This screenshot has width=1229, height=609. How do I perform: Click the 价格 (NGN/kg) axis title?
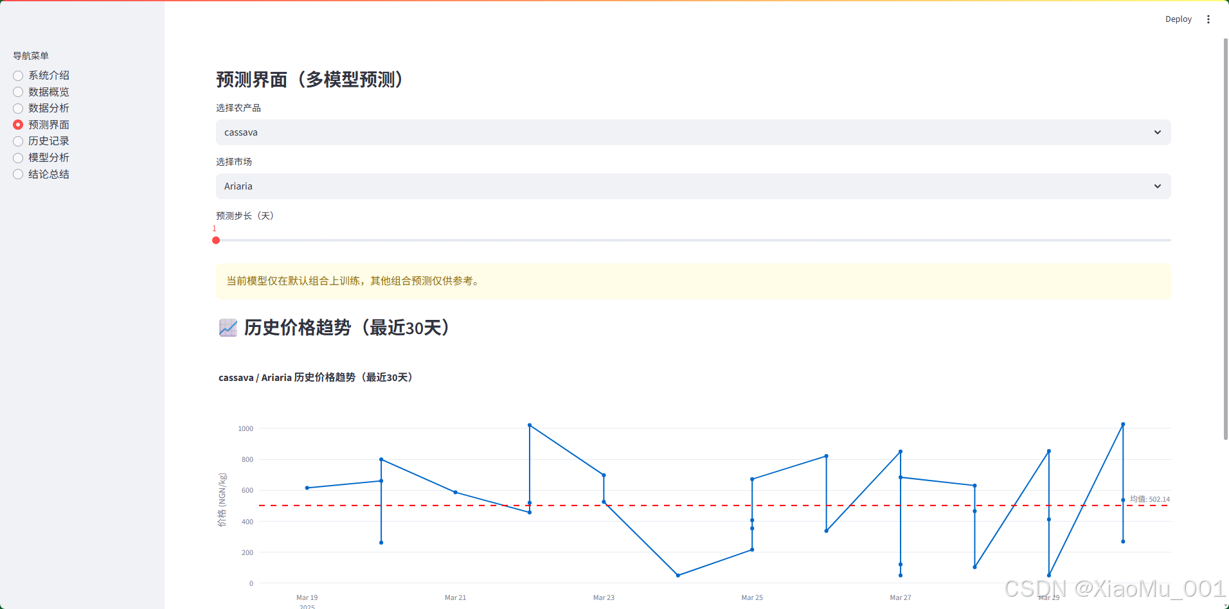tap(222, 500)
